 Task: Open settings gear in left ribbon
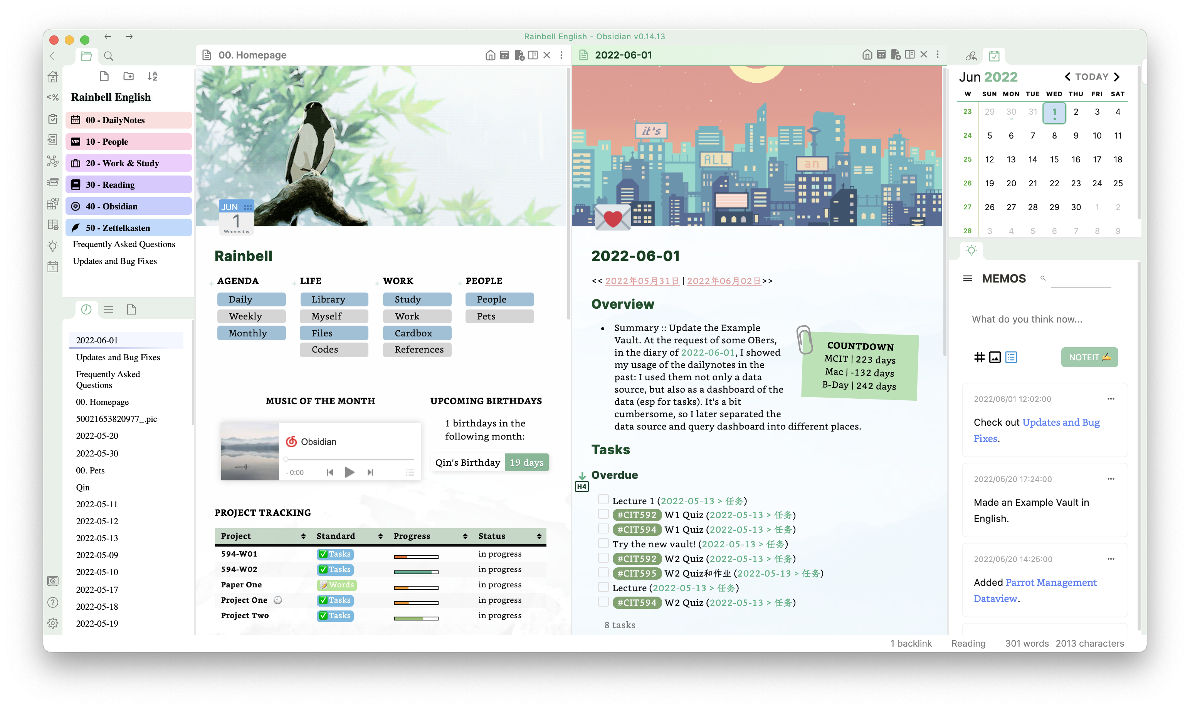tap(53, 623)
